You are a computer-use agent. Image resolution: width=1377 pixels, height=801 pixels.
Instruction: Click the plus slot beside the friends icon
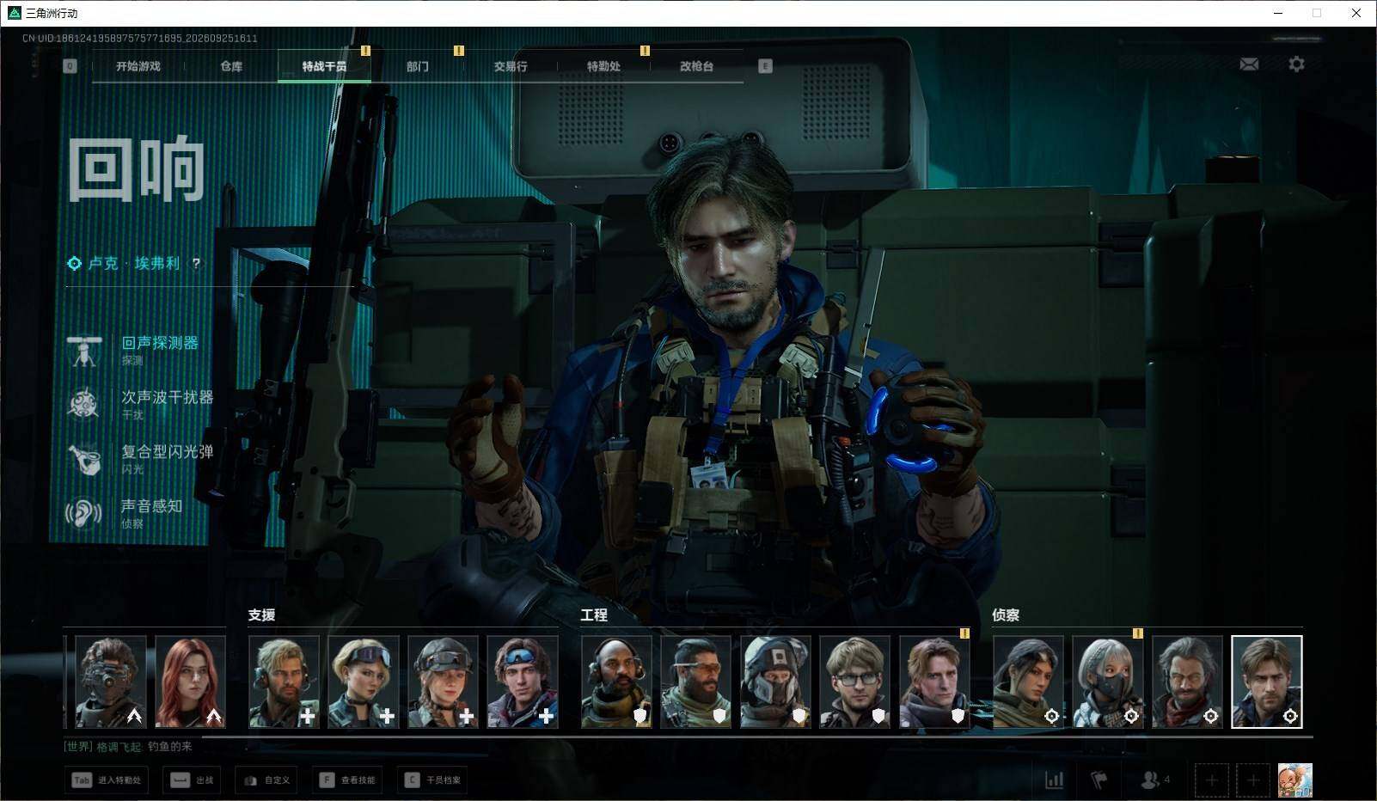tap(1211, 780)
